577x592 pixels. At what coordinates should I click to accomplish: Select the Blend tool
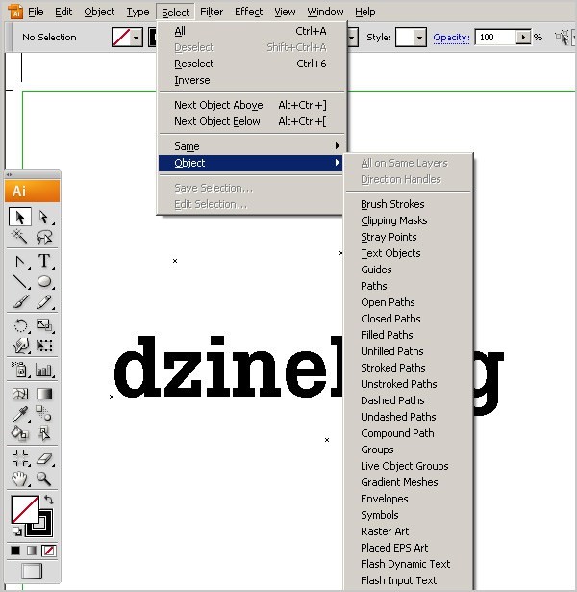coord(43,414)
